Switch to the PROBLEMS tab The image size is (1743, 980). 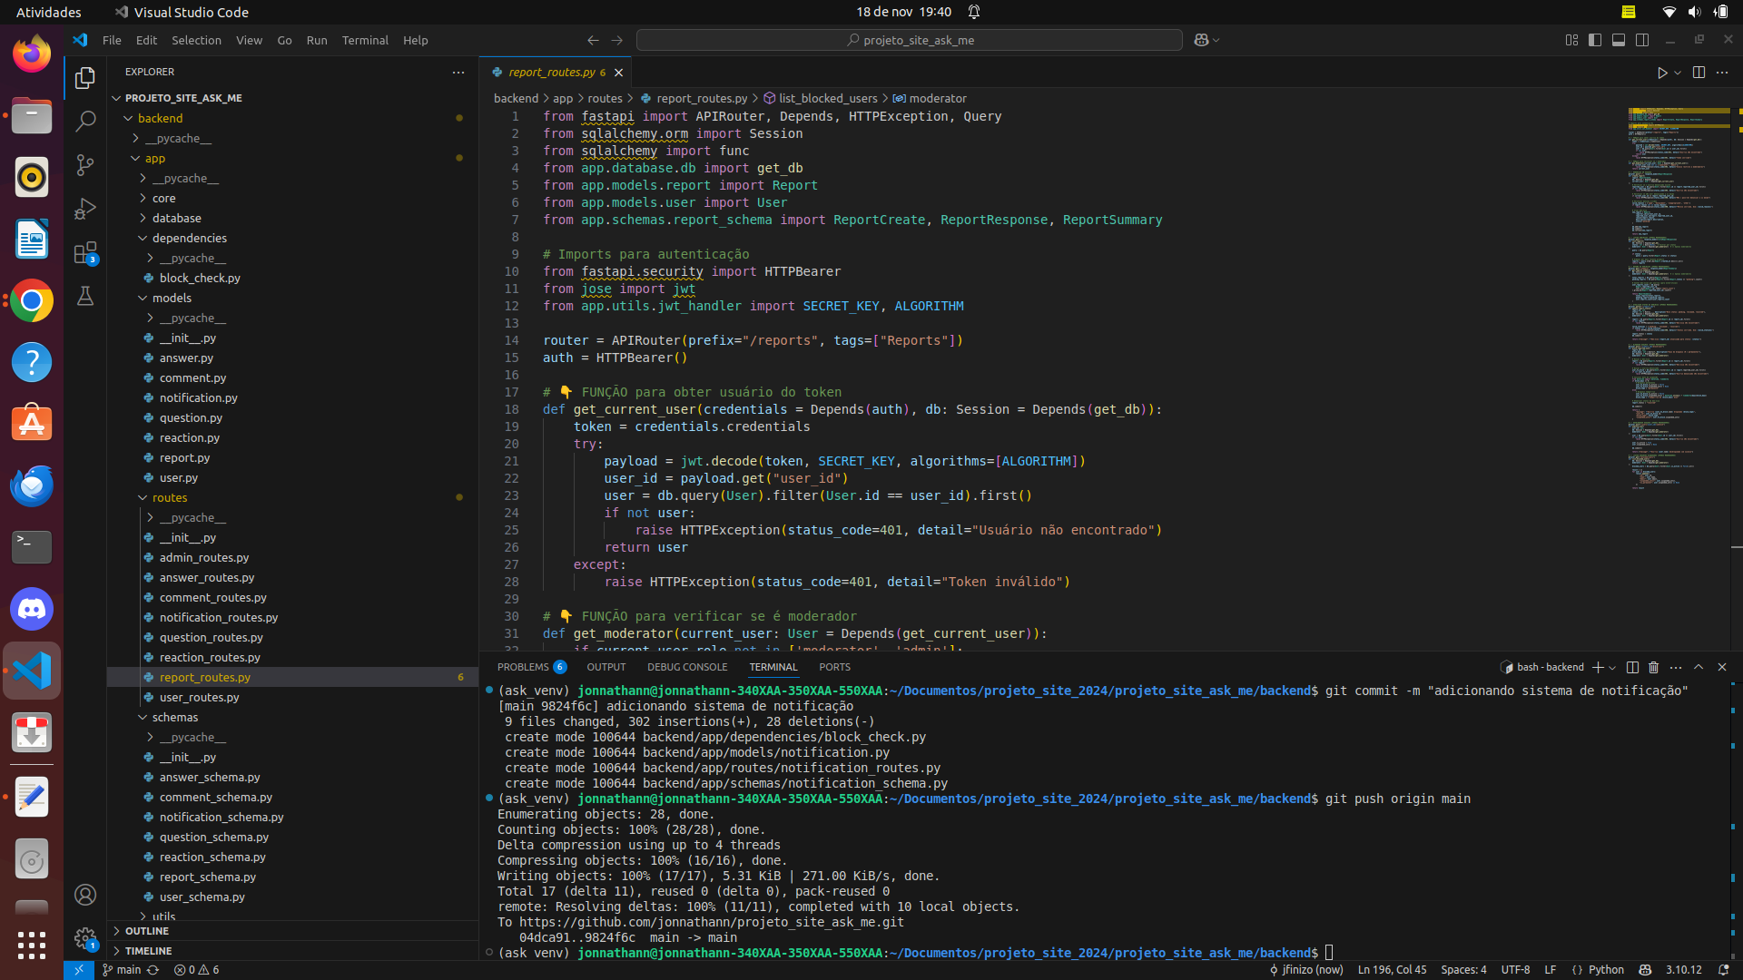point(523,667)
